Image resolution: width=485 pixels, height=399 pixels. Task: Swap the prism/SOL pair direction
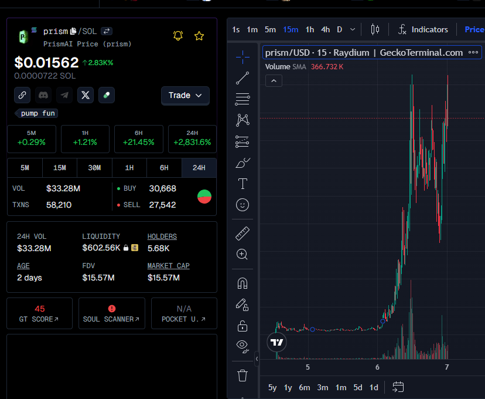(107, 31)
